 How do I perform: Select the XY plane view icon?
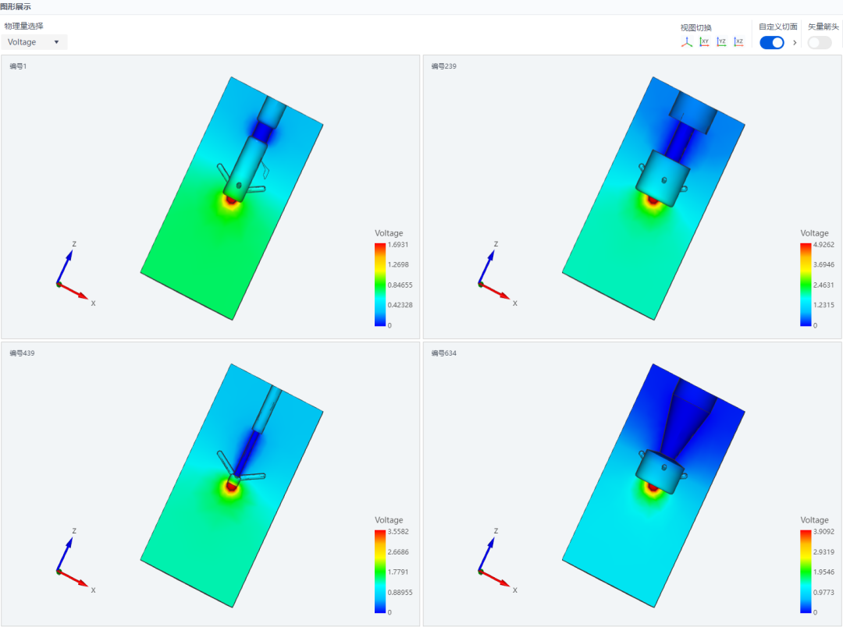point(704,42)
